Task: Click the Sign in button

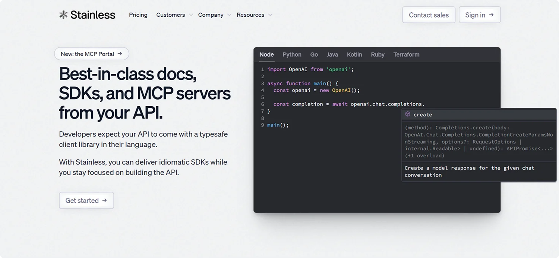Action: pyautogui.click(x=480, y=15)
